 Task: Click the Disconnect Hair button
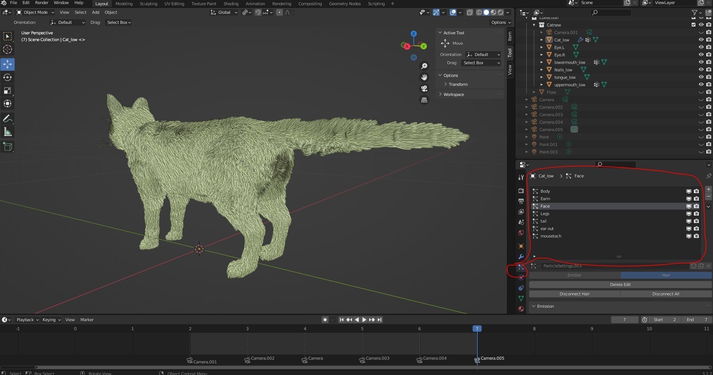click(575, 294)
